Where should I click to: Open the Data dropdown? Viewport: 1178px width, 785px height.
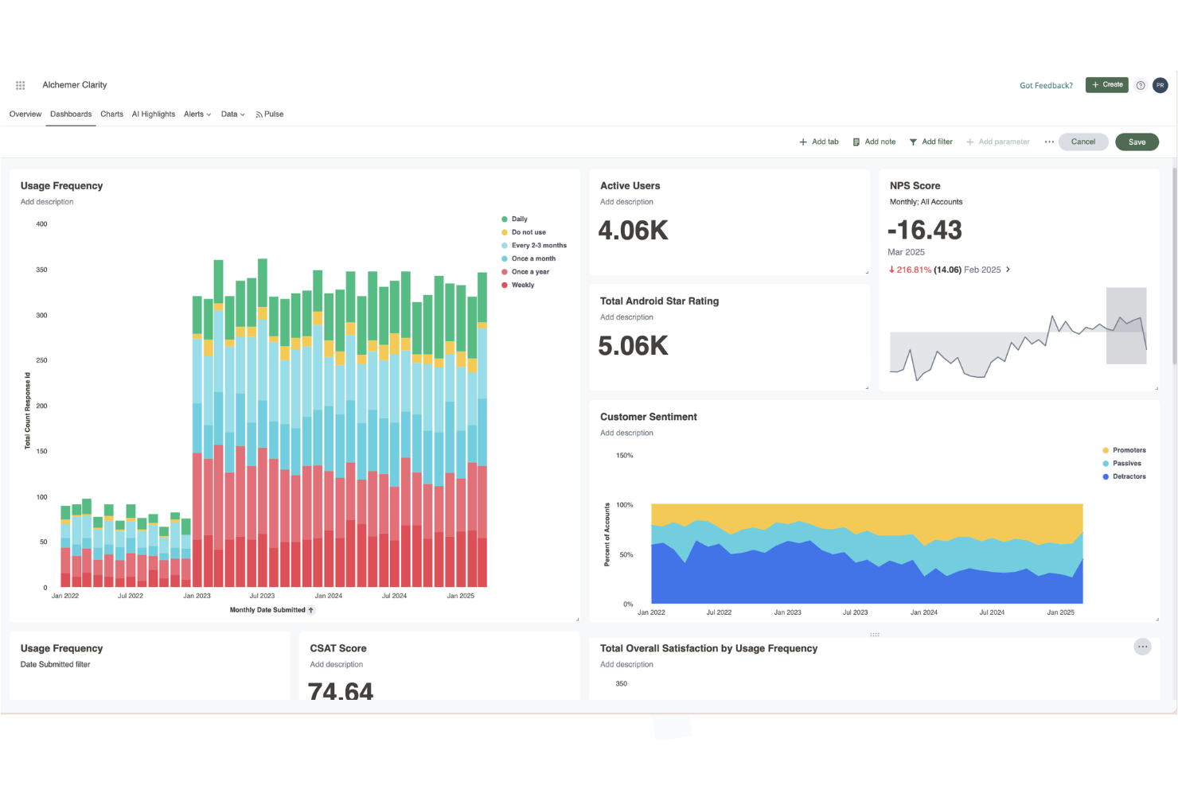click(x=232, y=114)
